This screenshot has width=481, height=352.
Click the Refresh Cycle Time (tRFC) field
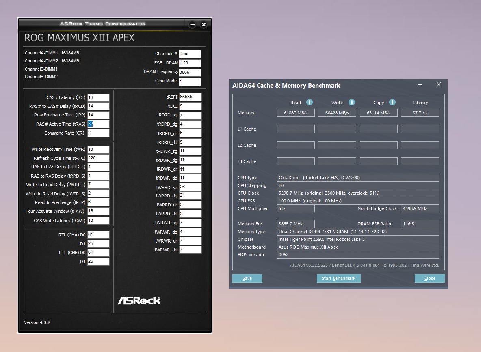[x=98, y=158]
